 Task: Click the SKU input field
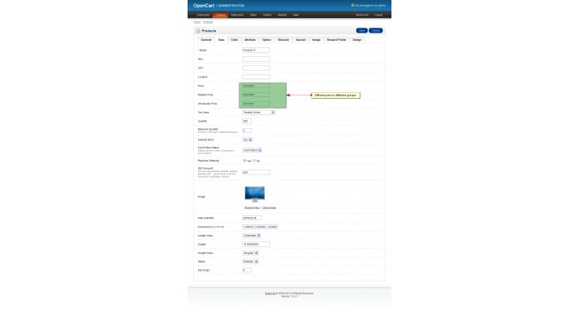256,59
